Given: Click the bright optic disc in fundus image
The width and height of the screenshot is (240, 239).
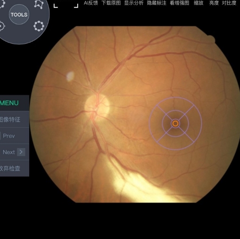Looking at the screenshot, I should tap(97, 107).
